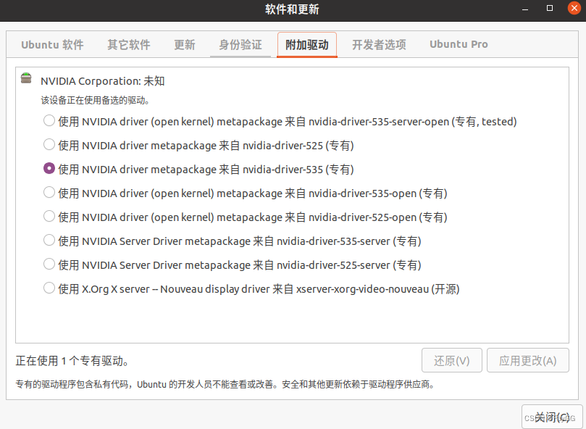
Task: Click the 应用更改(A) apply changes button
Action: [528, 361]
